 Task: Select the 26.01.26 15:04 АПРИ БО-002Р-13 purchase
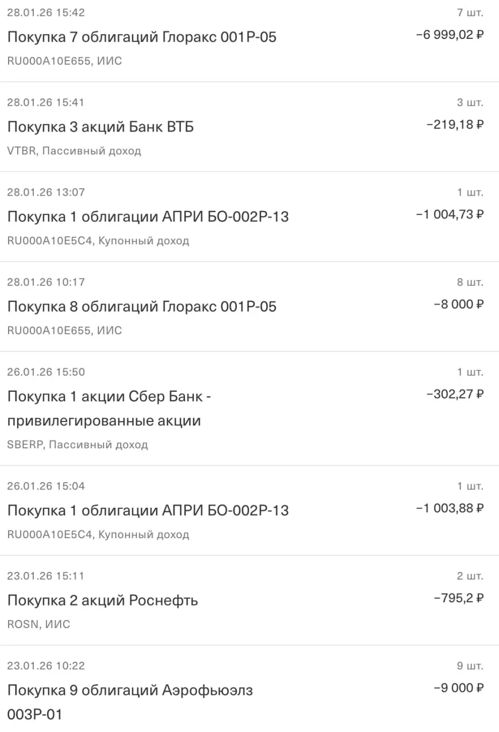pos(250,511)
